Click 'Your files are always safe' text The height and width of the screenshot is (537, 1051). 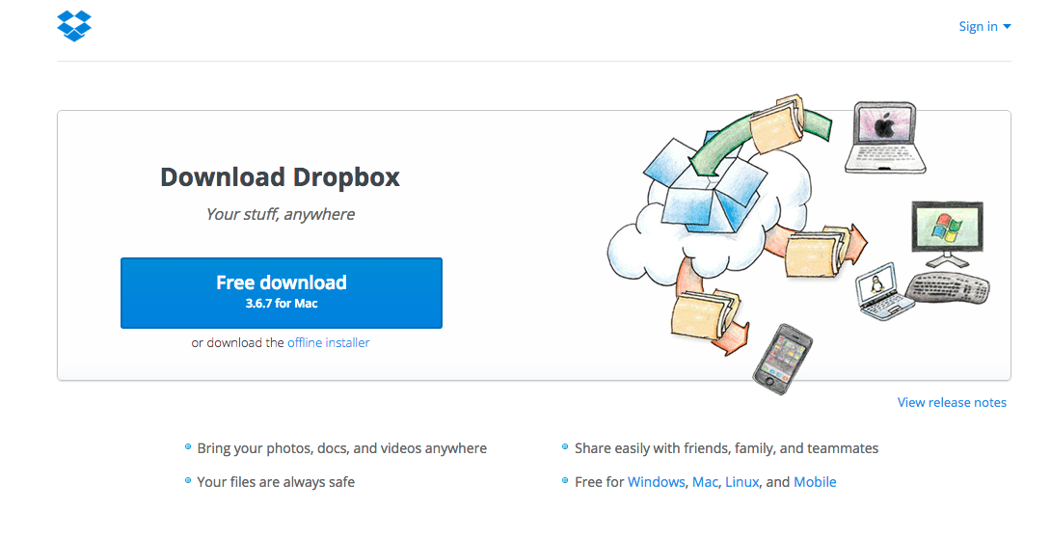pos(276,482)
